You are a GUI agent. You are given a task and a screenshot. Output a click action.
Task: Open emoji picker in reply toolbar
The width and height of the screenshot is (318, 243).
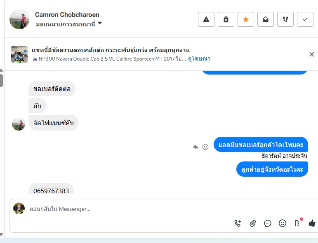click(x=283, y=223)
